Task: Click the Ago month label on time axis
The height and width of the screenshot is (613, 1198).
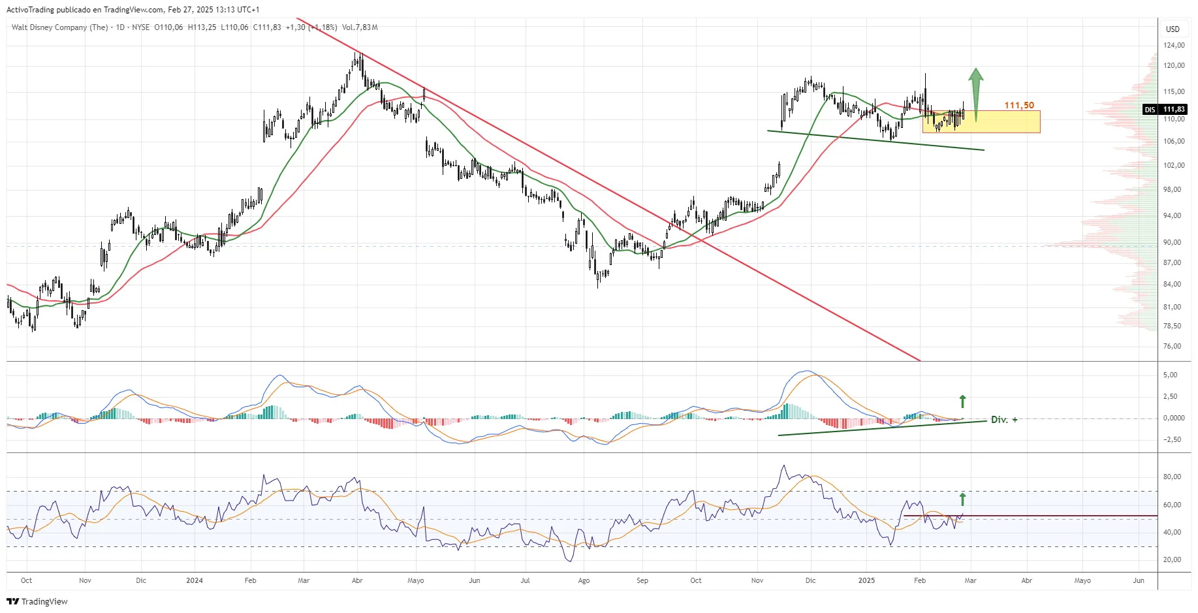Action: 584,580
